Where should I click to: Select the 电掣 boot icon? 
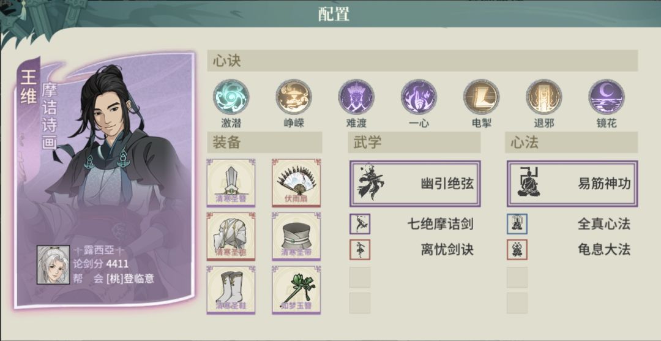coord(482,97)
